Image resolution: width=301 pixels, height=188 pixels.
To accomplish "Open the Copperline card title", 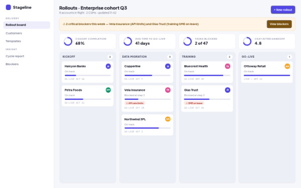I will tap(132, 66).
